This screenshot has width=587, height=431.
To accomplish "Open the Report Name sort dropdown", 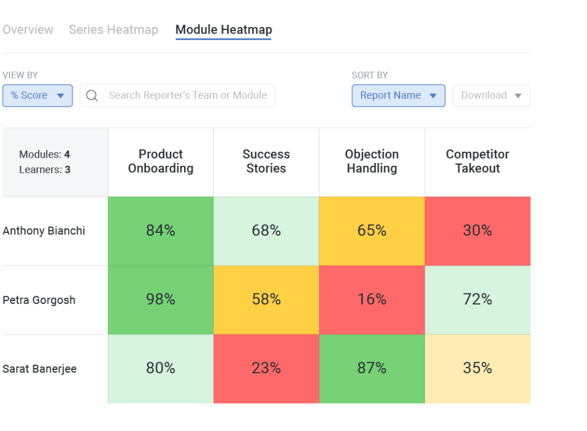I will 398,96.
